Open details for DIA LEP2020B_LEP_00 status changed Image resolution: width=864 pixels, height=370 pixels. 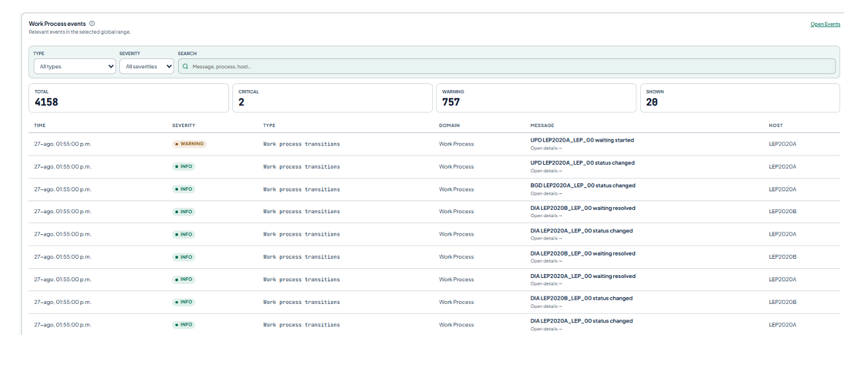tap(546, 306)
